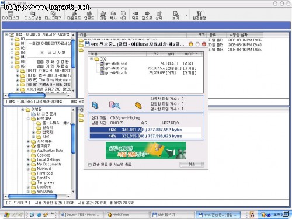Switch to Hitel KTman taskbar button
Viewport: 292px width, 219px height.
(x=127, y=215)
